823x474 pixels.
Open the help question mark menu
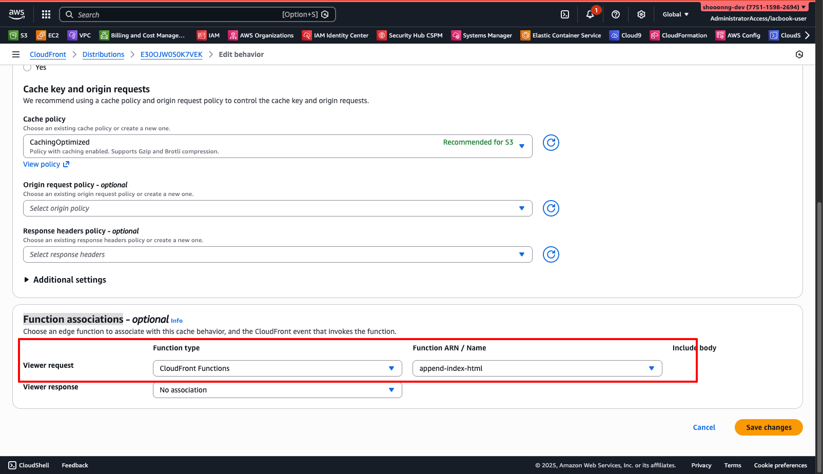tap(616, 14)
